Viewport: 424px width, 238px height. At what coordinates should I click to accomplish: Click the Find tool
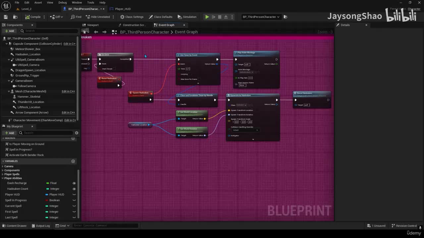pyautogui.click(x=76, y=17)
